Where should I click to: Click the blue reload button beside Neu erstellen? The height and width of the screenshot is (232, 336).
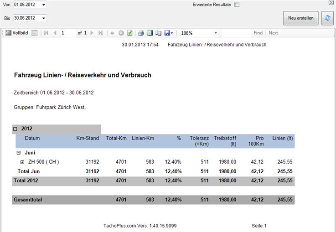(x=326, y=18)
